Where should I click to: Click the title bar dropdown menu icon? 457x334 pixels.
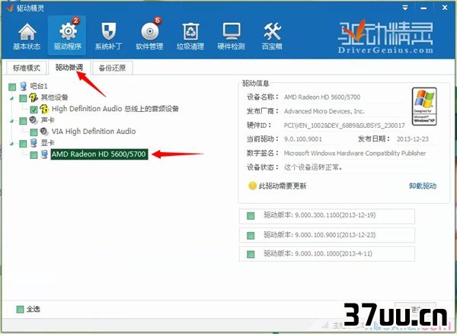pos(405,8)
